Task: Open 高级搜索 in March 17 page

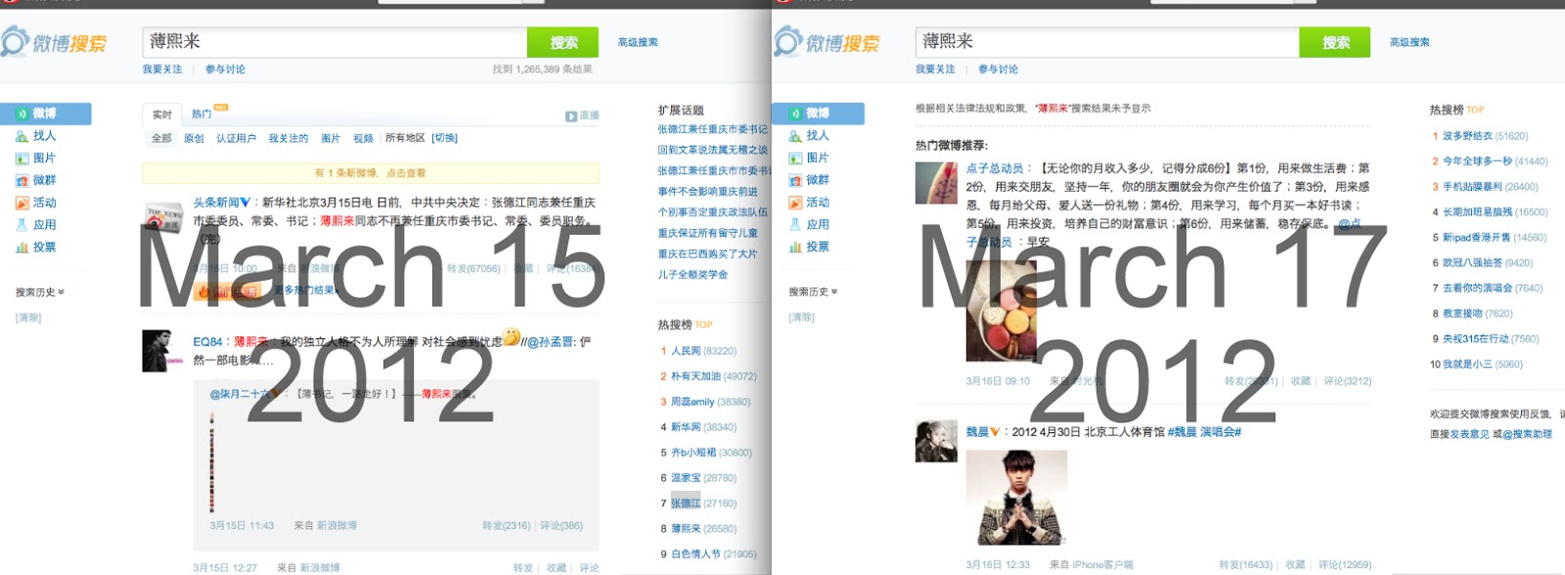Action: coord(1409,42)
